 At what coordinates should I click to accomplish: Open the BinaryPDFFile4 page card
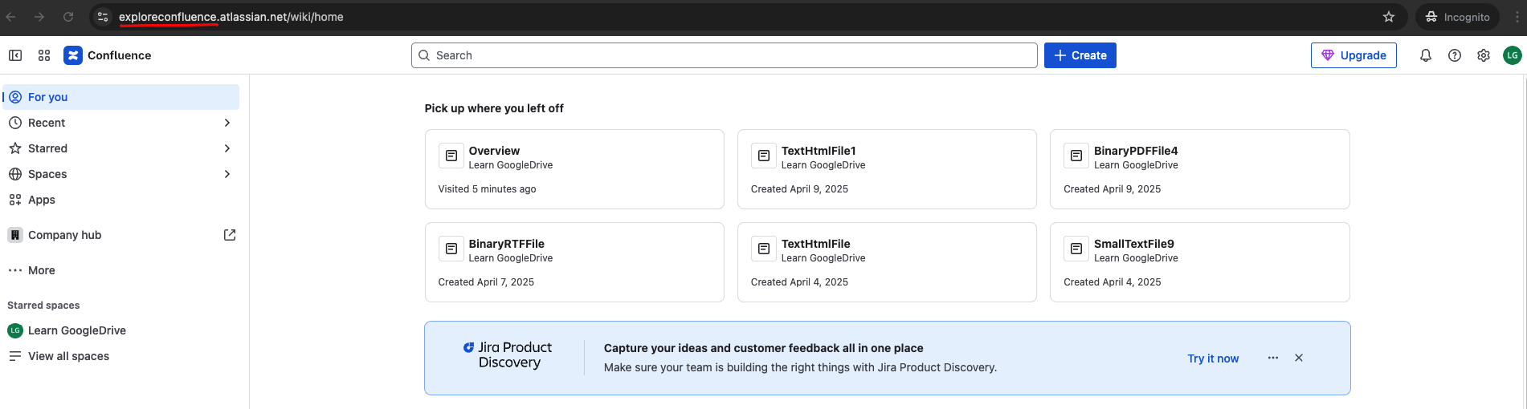[x=1199, y=169]
